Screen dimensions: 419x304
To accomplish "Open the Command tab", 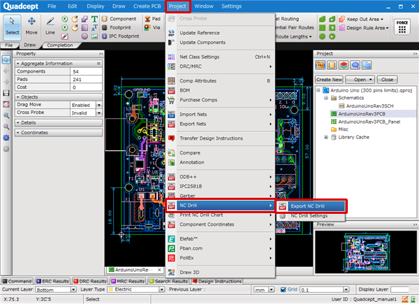I will coord(17,281).
